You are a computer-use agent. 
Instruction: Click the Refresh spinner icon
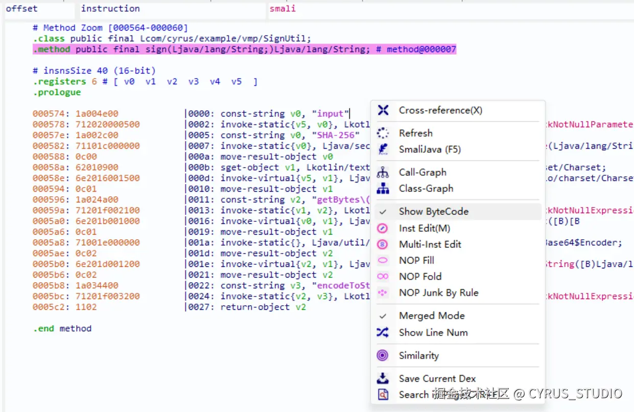(x=383, y=133)
